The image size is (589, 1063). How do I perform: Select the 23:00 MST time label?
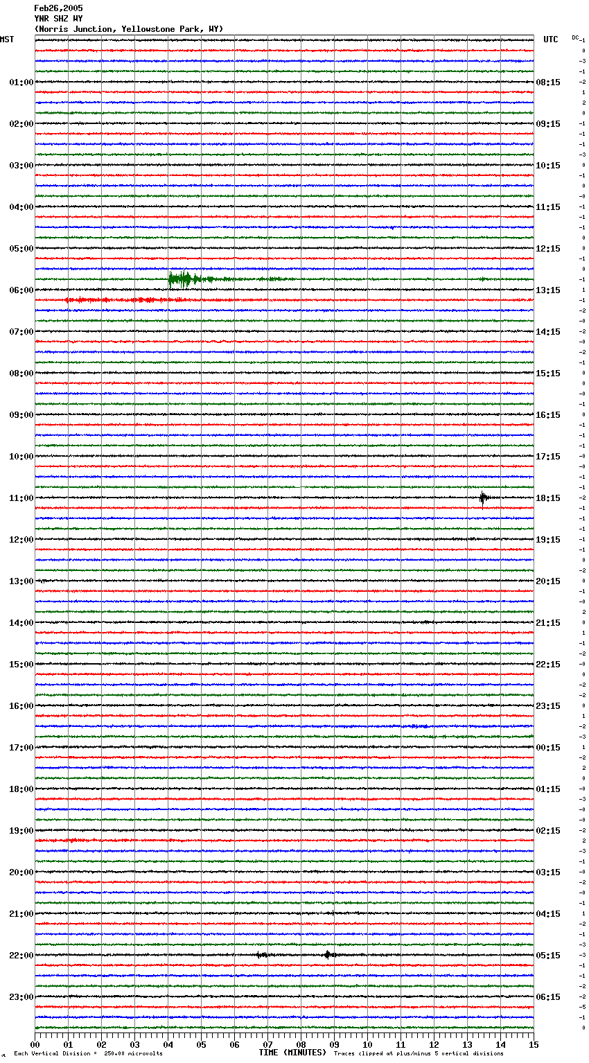click(21, 997)
